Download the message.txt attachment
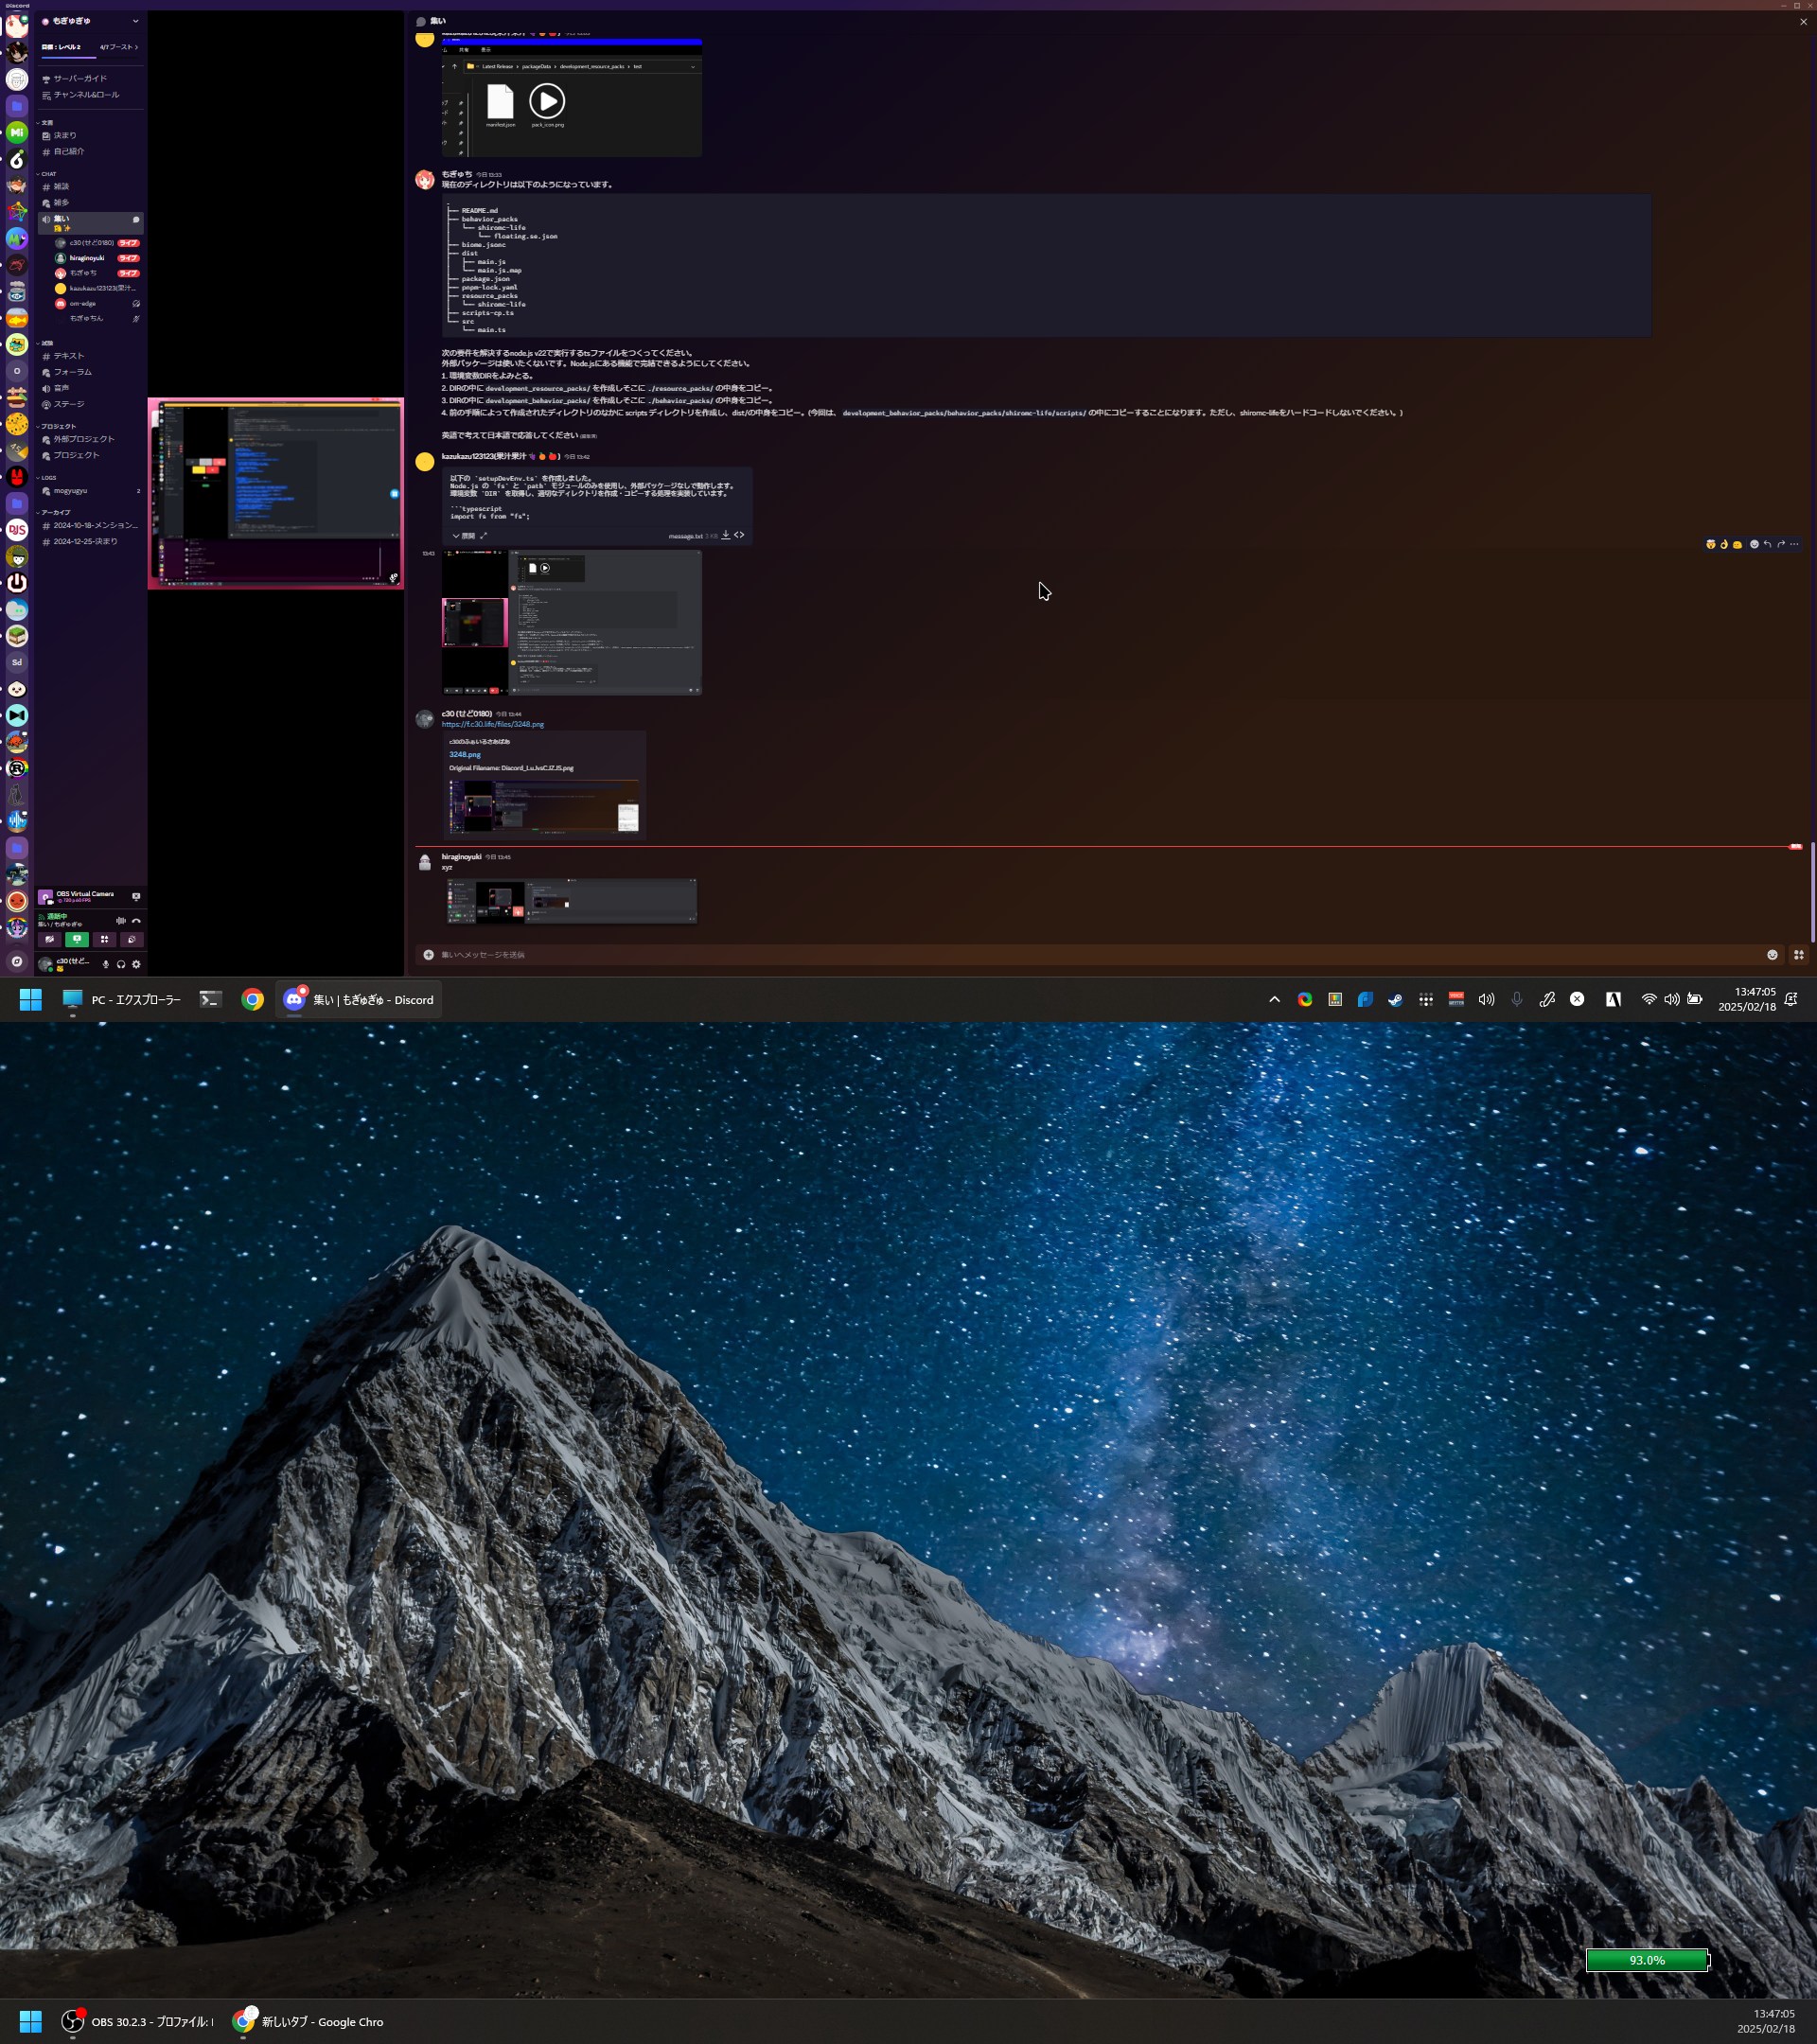This screenshot has width=1817, height=2044. coord(726,535)
